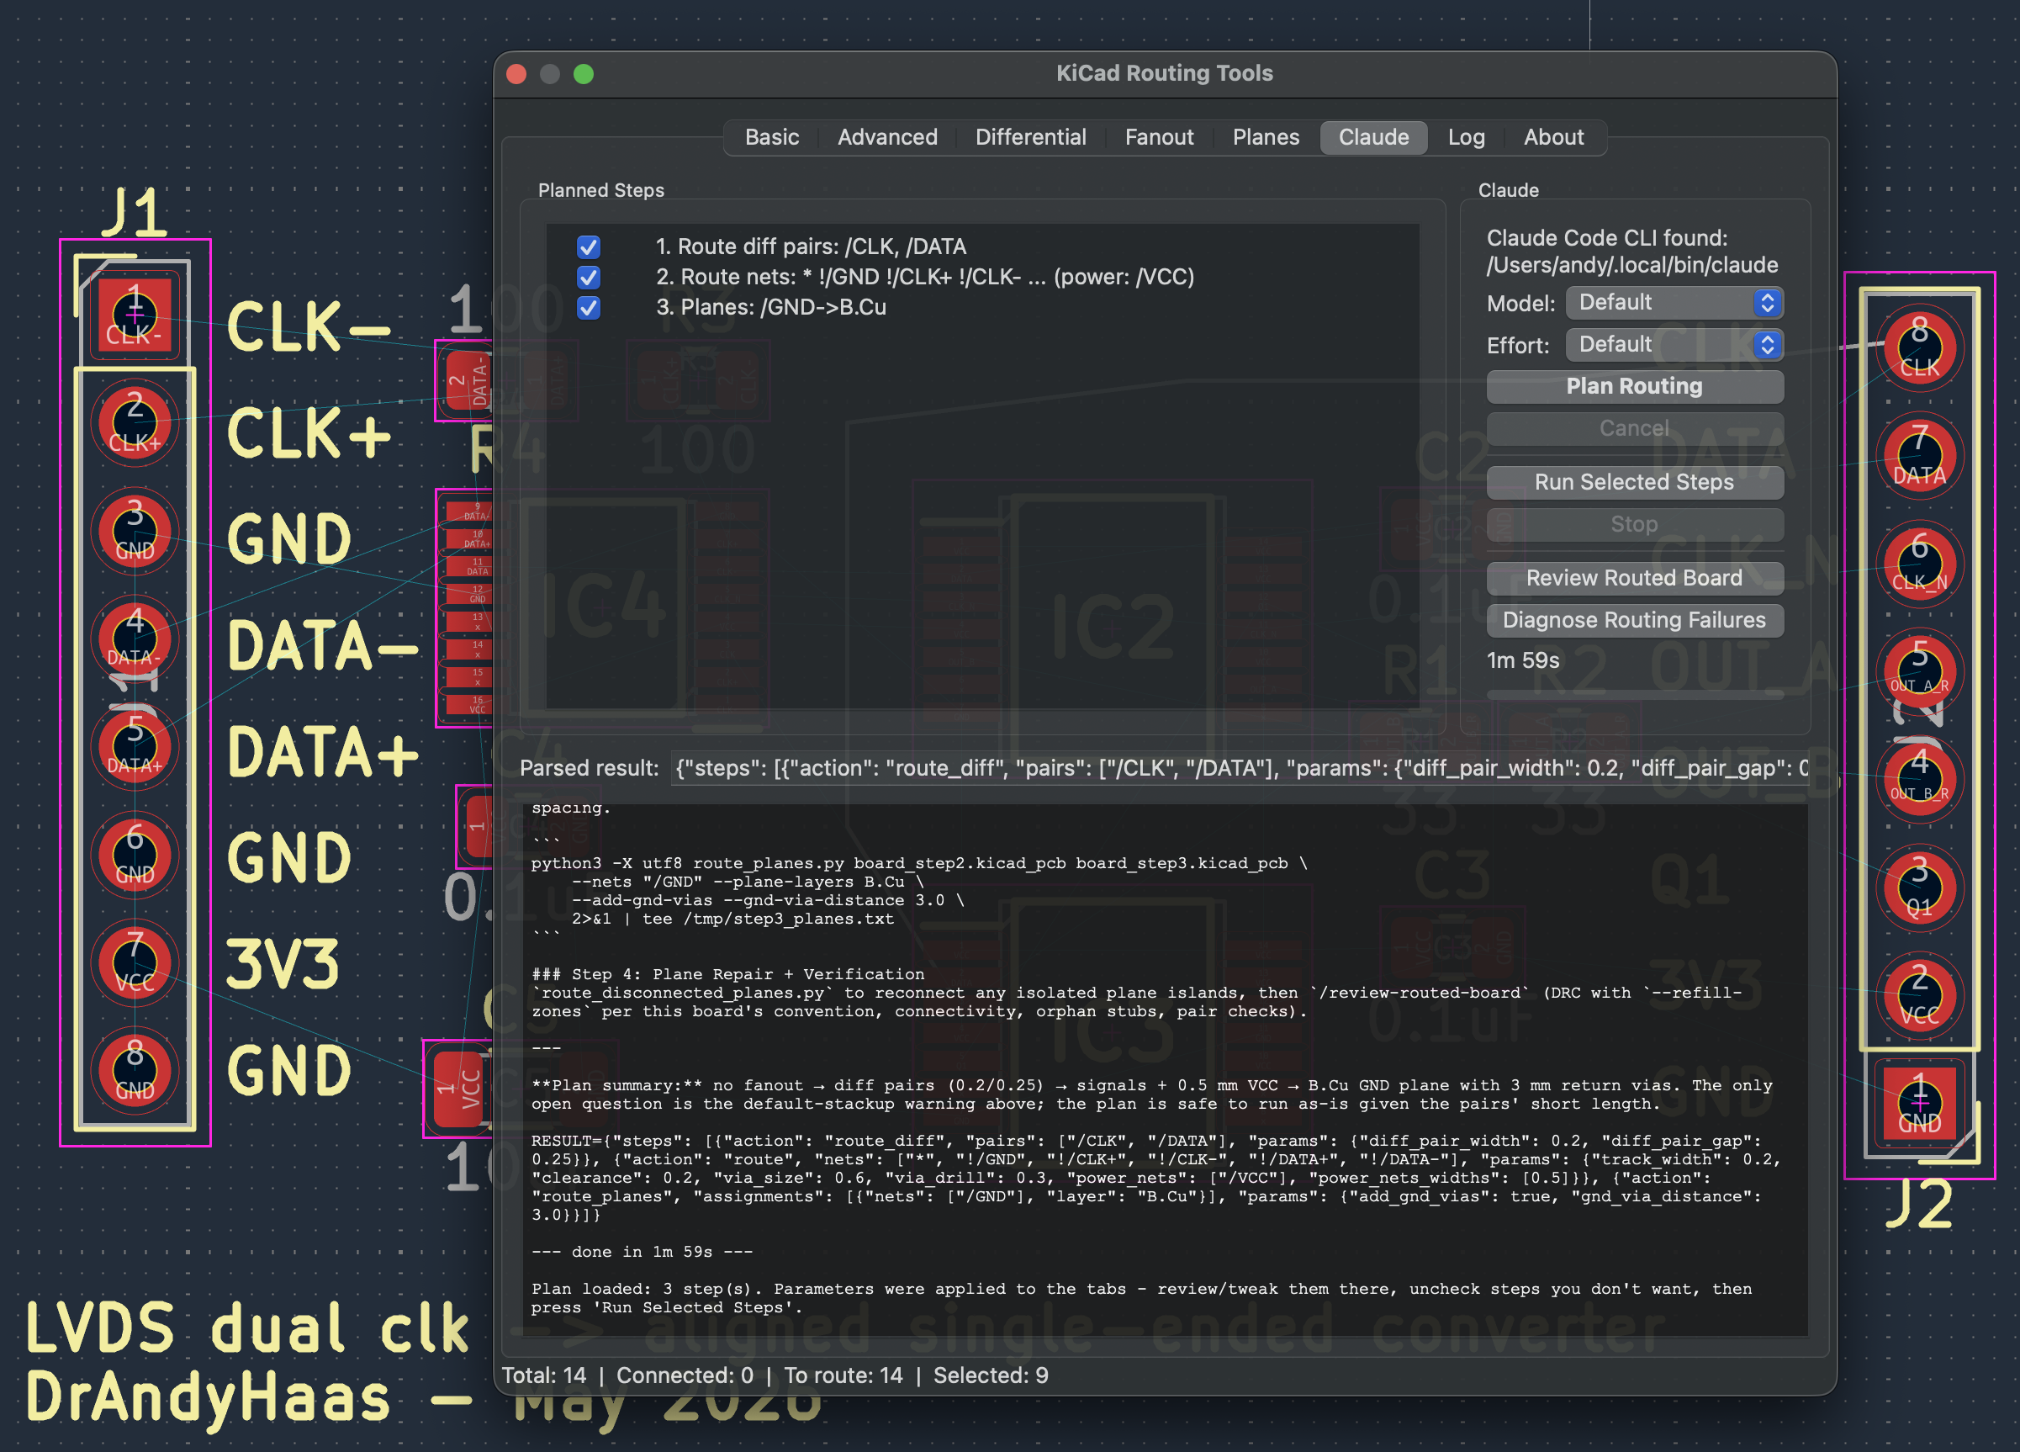Select the Claude tab
This screenshot has height=1452, width=2020.
(1373, 137)
